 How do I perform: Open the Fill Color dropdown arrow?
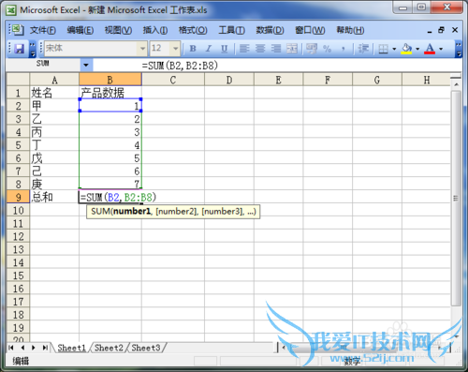click(x=417, y=49)
